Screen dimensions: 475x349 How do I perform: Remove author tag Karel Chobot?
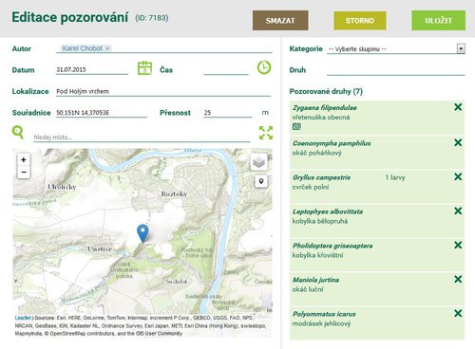[107, 48]
